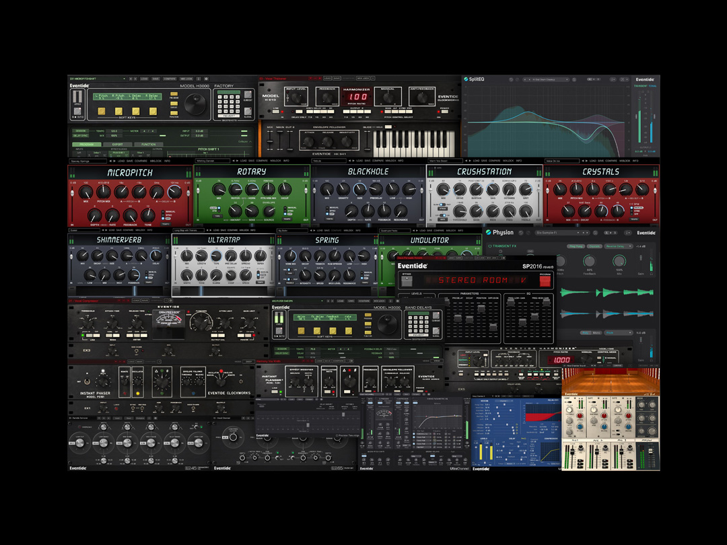Click SESSION button in H3000 Factory
Viewport: 727px width, 545px height.
pyautogui.click(x=80, y=131)
